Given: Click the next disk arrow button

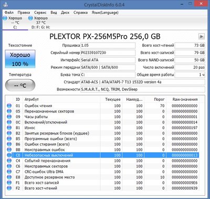Looking at the screenshot, I should [202, 37].
